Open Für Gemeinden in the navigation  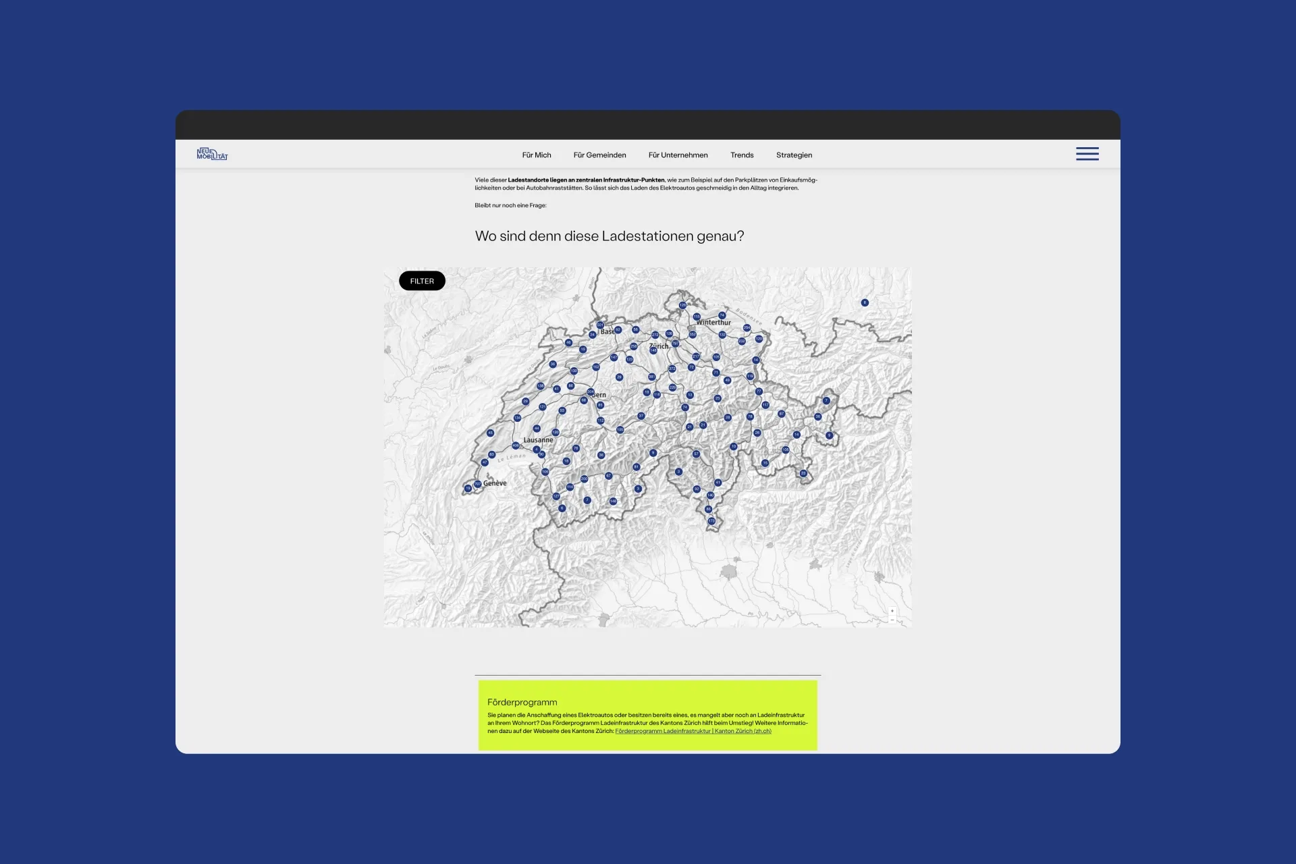point(600,155)
